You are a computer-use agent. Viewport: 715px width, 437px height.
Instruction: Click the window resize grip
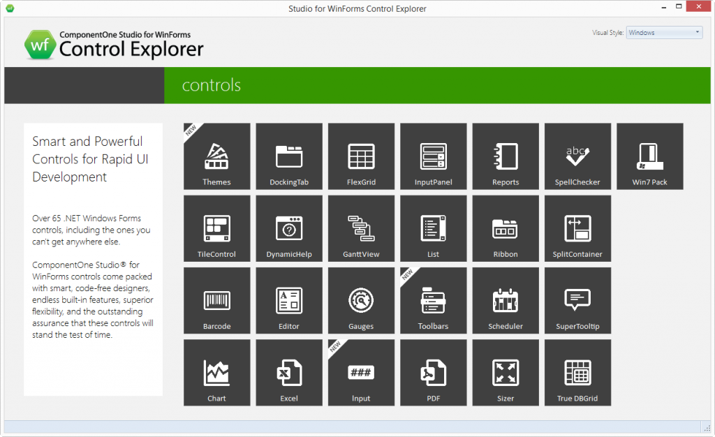coord(707,428)
